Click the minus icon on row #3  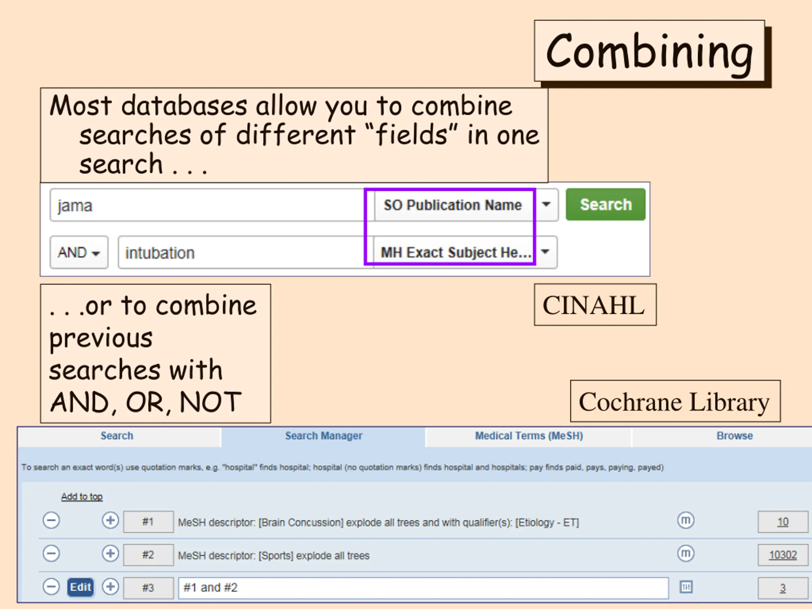point(51,586)
